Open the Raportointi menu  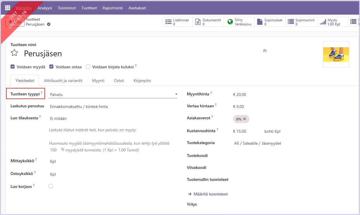point(113,8)
